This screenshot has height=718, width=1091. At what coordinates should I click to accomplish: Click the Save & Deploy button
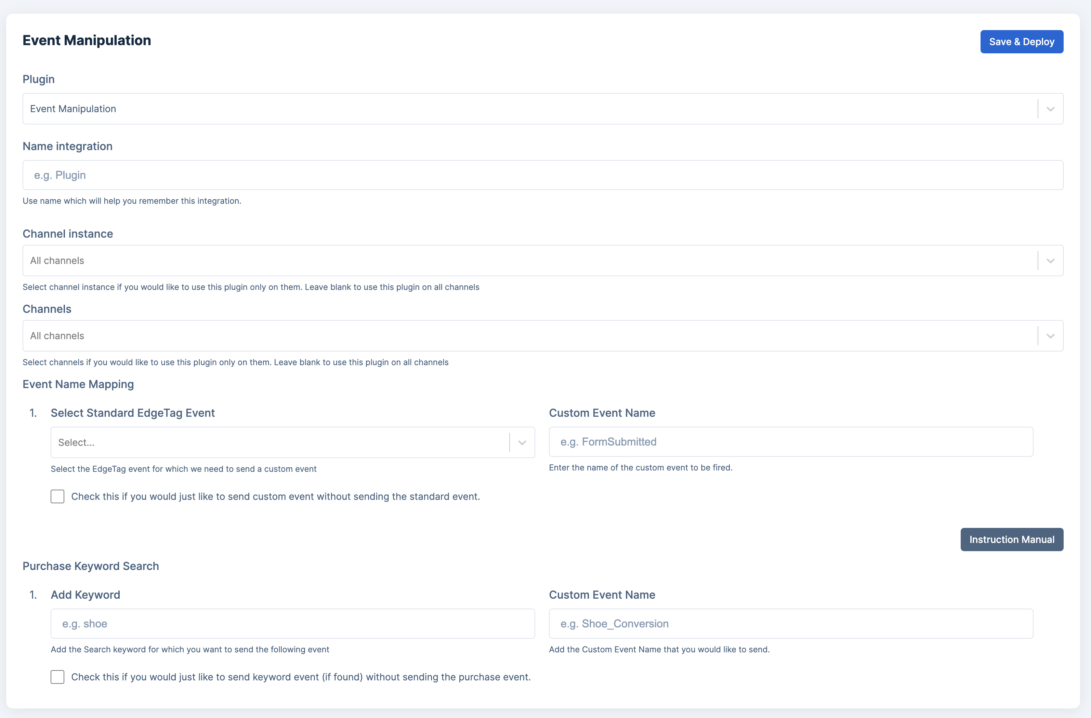(x=1021, y=42)
